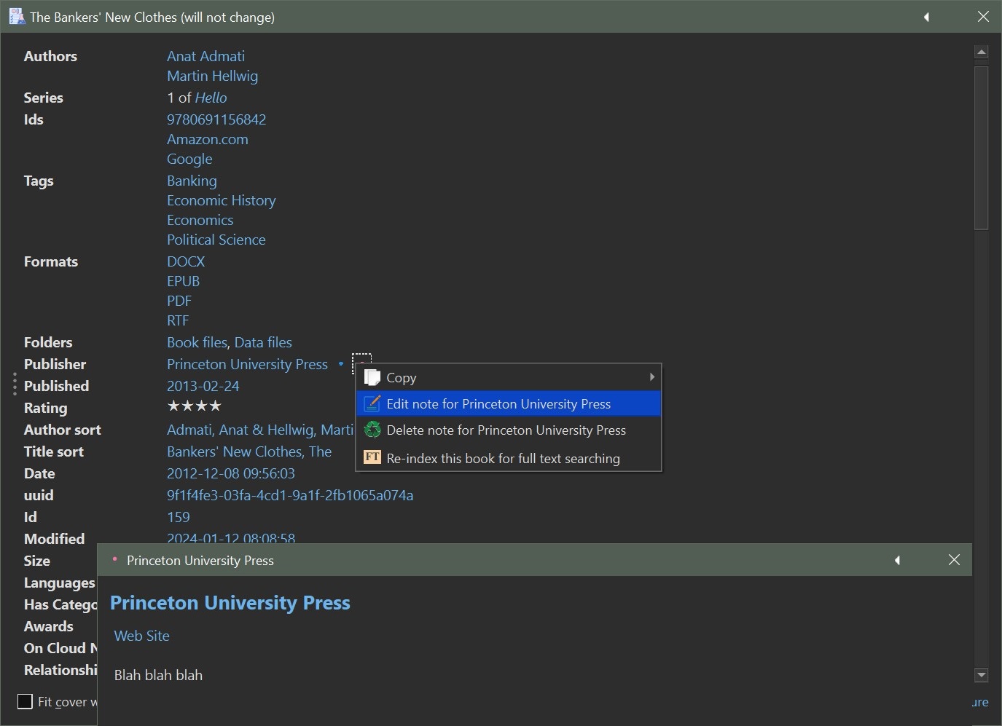Viewport: 1002px width, 726px height.
Task: Open the Amazon.com identifier link
Action: (x=208, y=139)
